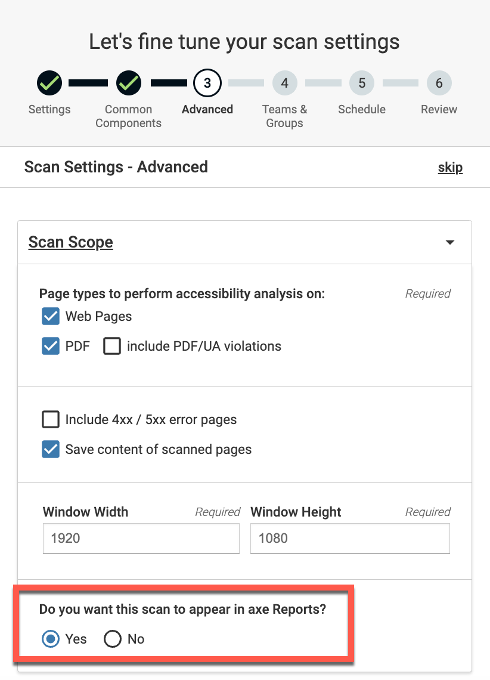Enable include PDF/UA violations
The width and height of the screenshot is (490, 680).
[112, 346]
